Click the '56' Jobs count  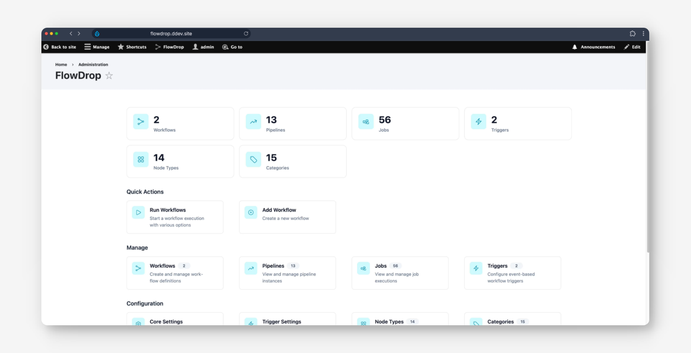(385, 120)
